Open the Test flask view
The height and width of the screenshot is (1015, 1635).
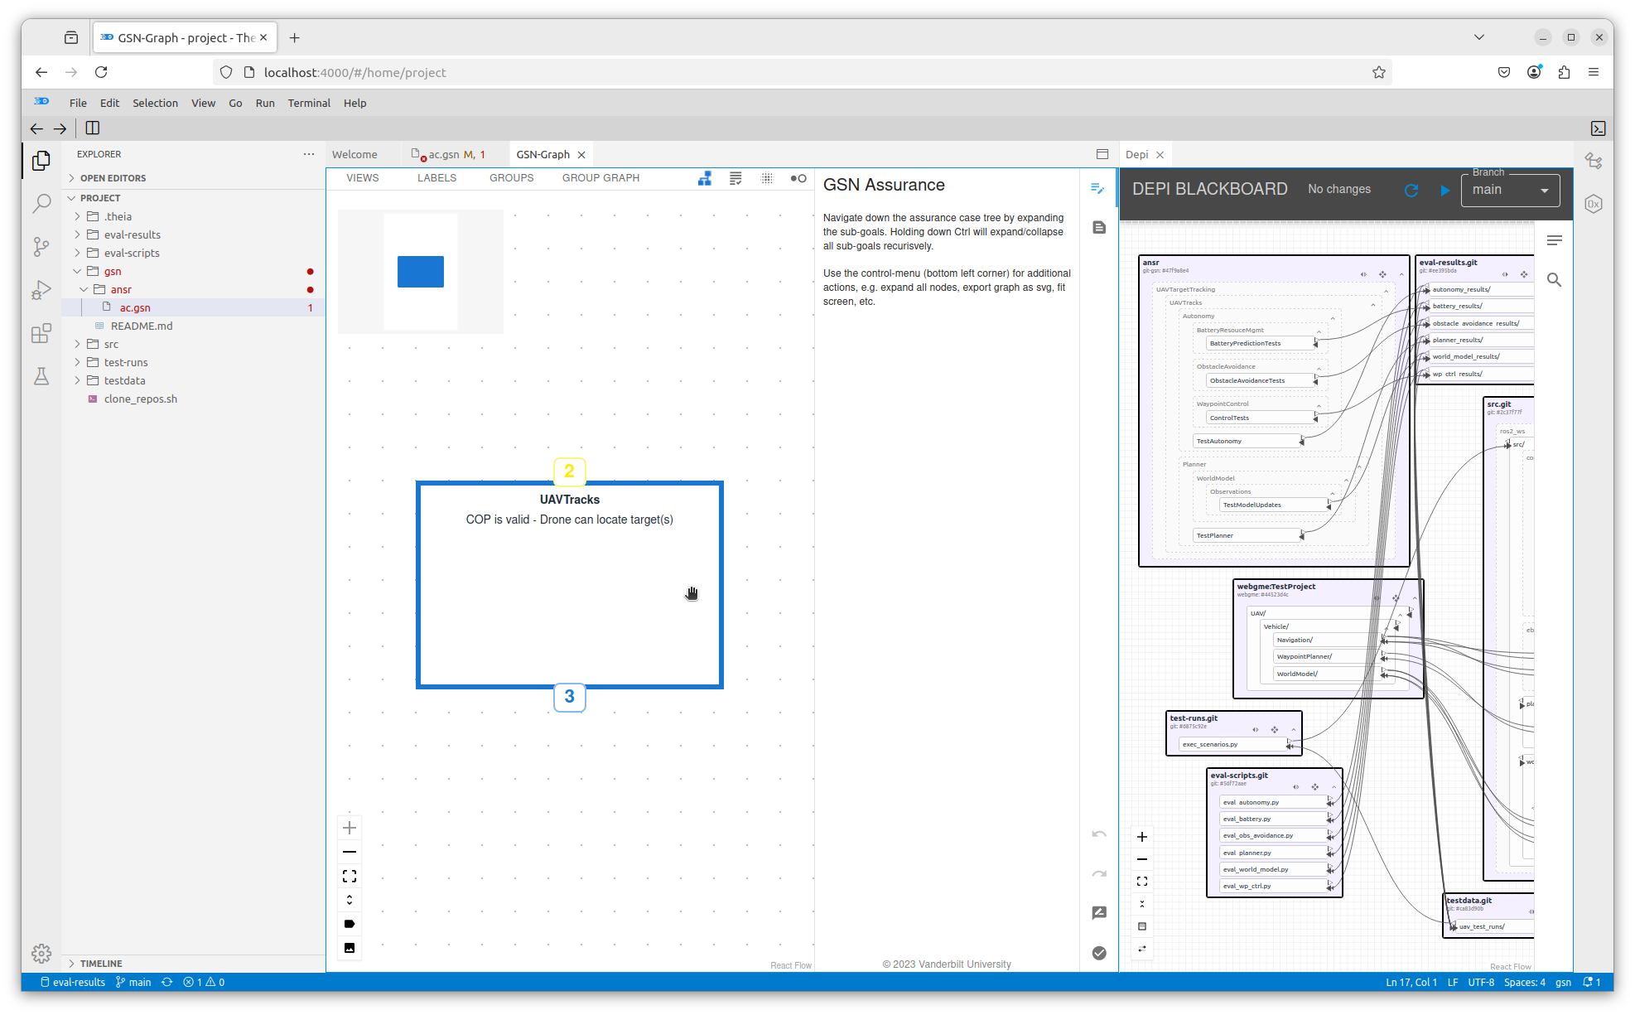pos(41,376)
